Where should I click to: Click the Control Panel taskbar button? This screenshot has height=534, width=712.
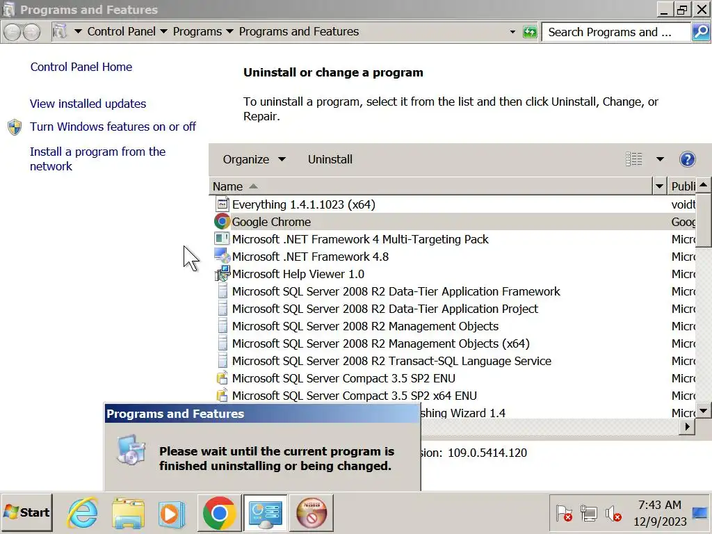pyautogui.click(x=265, y=513)
